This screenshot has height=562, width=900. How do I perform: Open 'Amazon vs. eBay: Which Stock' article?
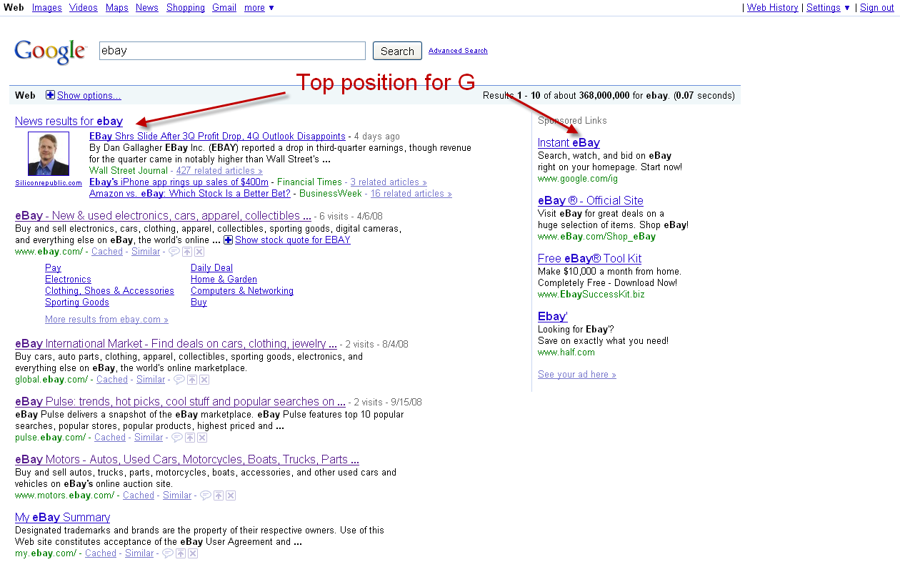click(190, 194)
